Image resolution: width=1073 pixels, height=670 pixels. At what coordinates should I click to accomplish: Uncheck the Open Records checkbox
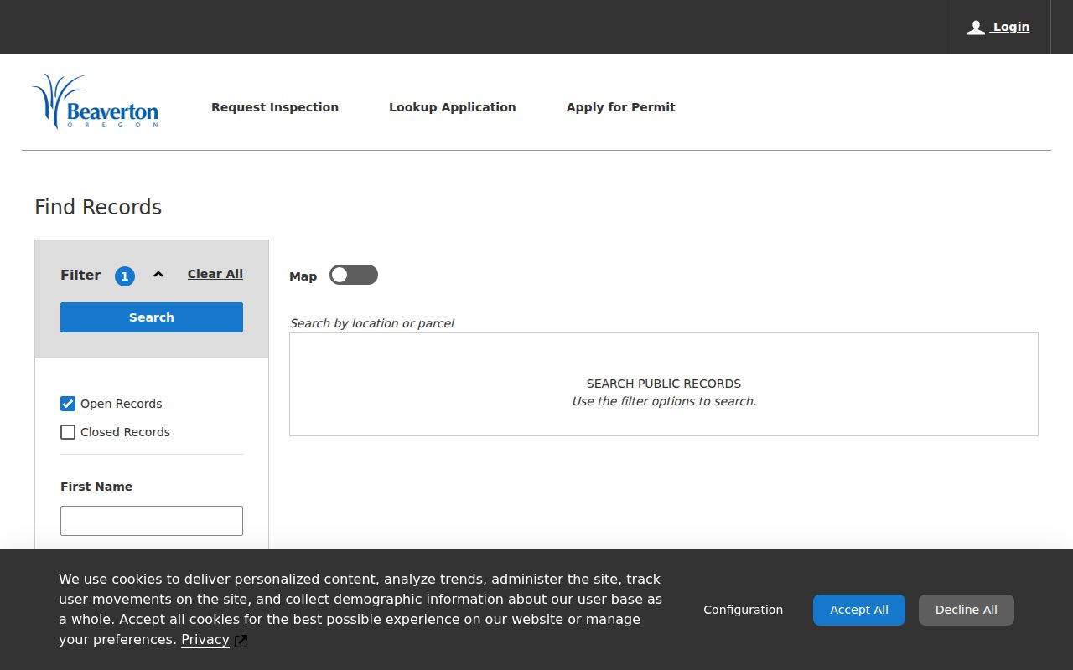click(x=68, y=404)
